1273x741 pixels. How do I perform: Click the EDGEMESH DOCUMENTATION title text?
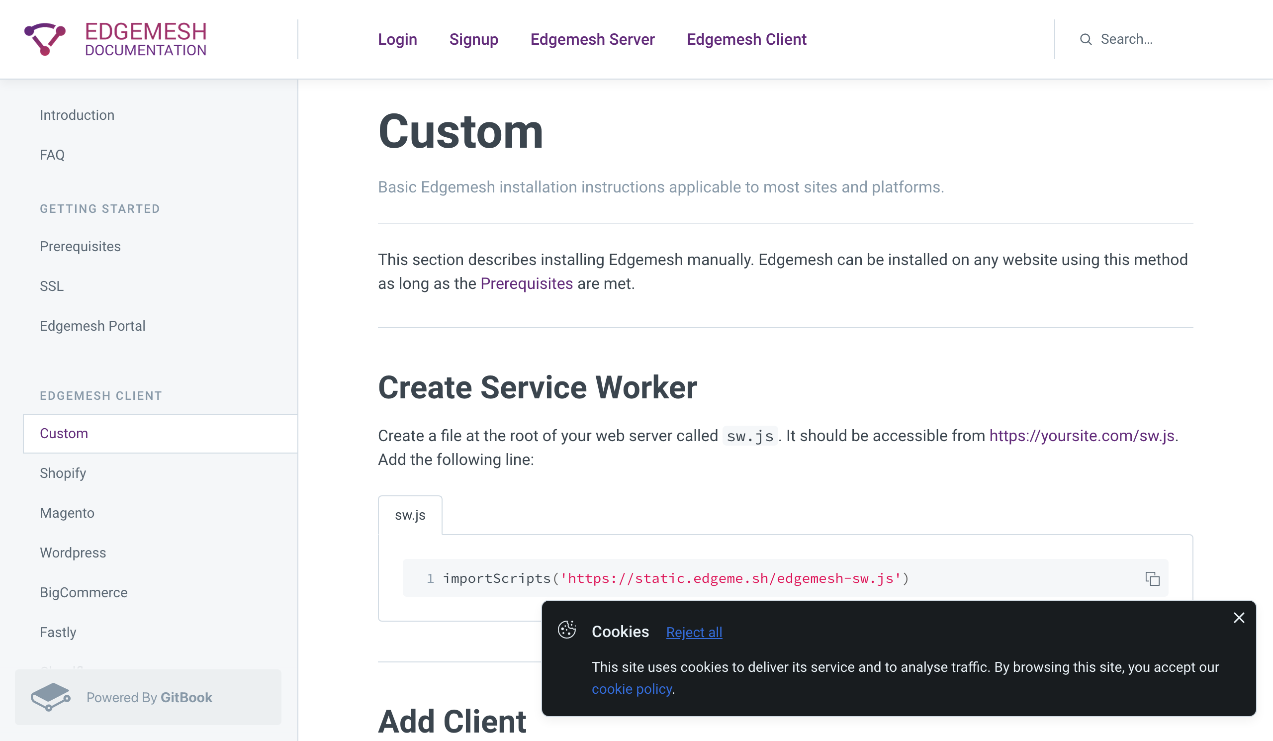146,39
